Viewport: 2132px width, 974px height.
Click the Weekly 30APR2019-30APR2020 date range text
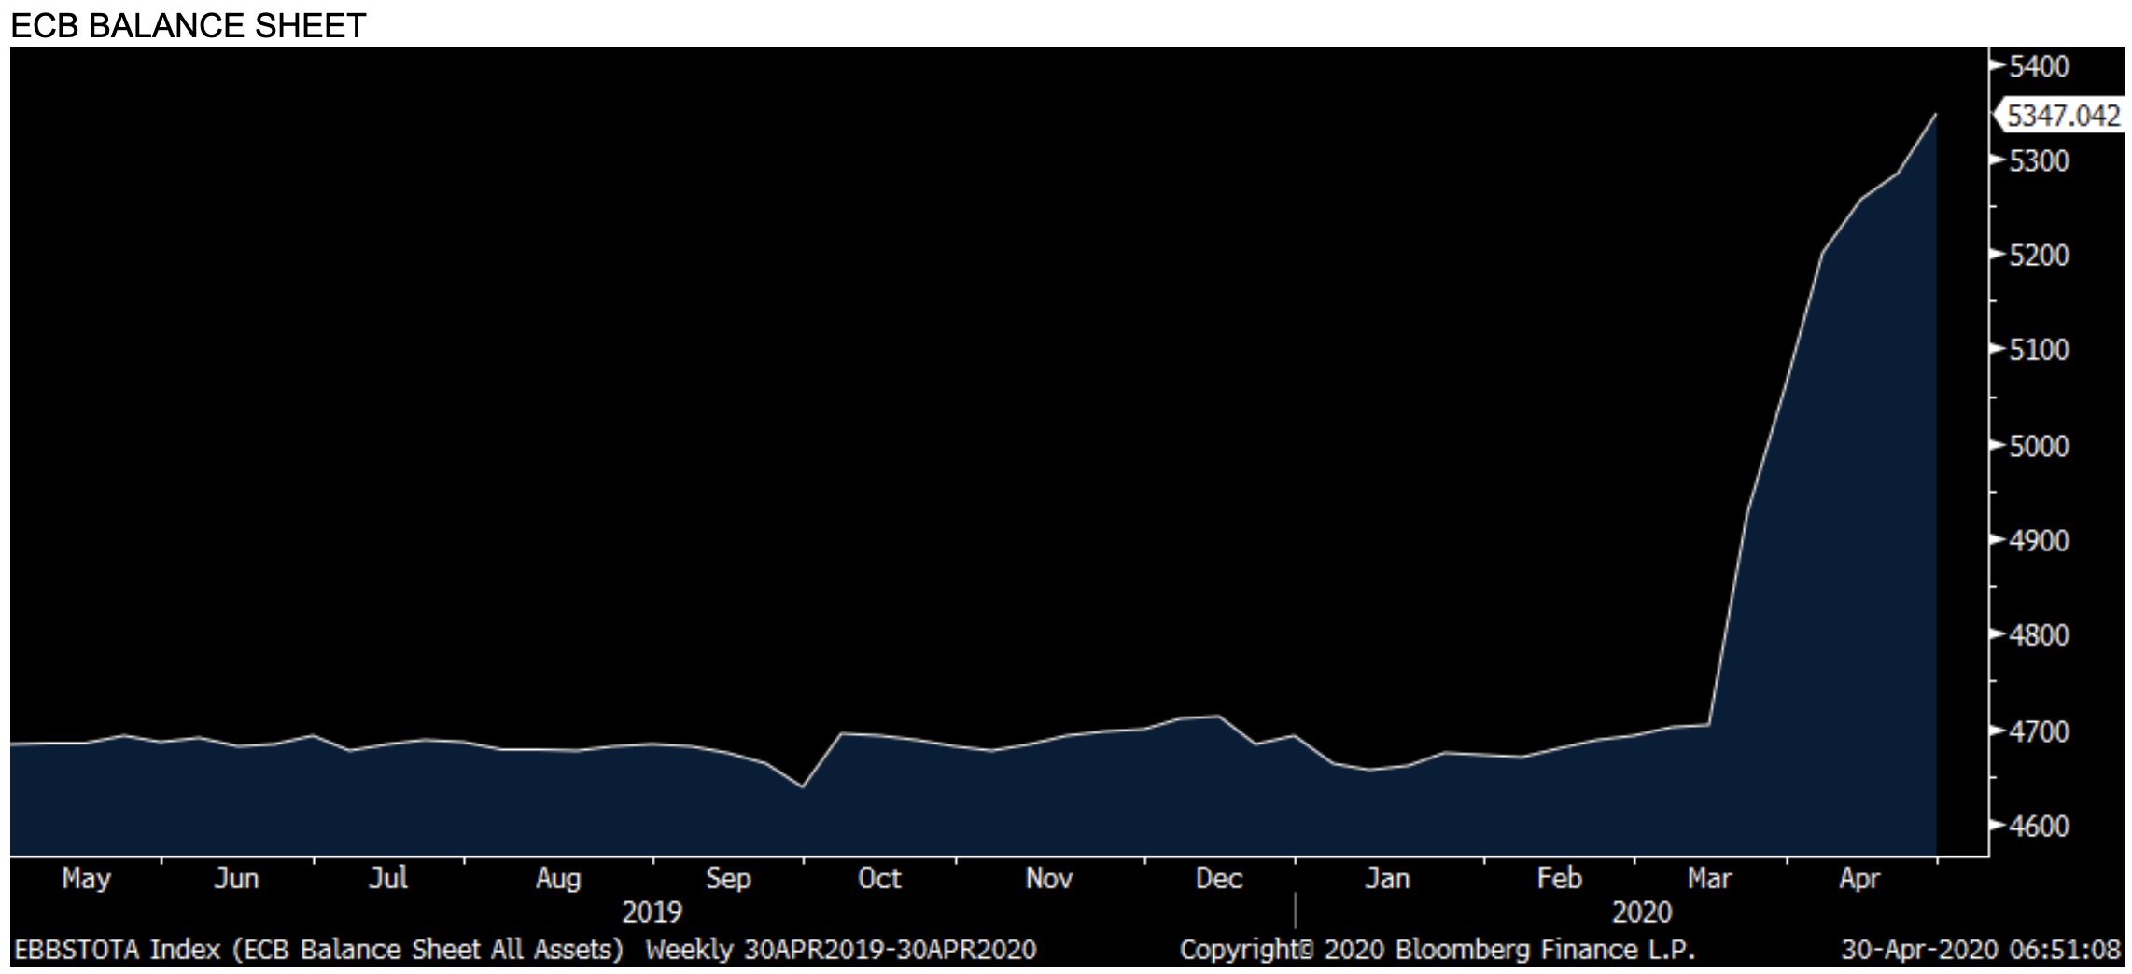coord(841,950)
